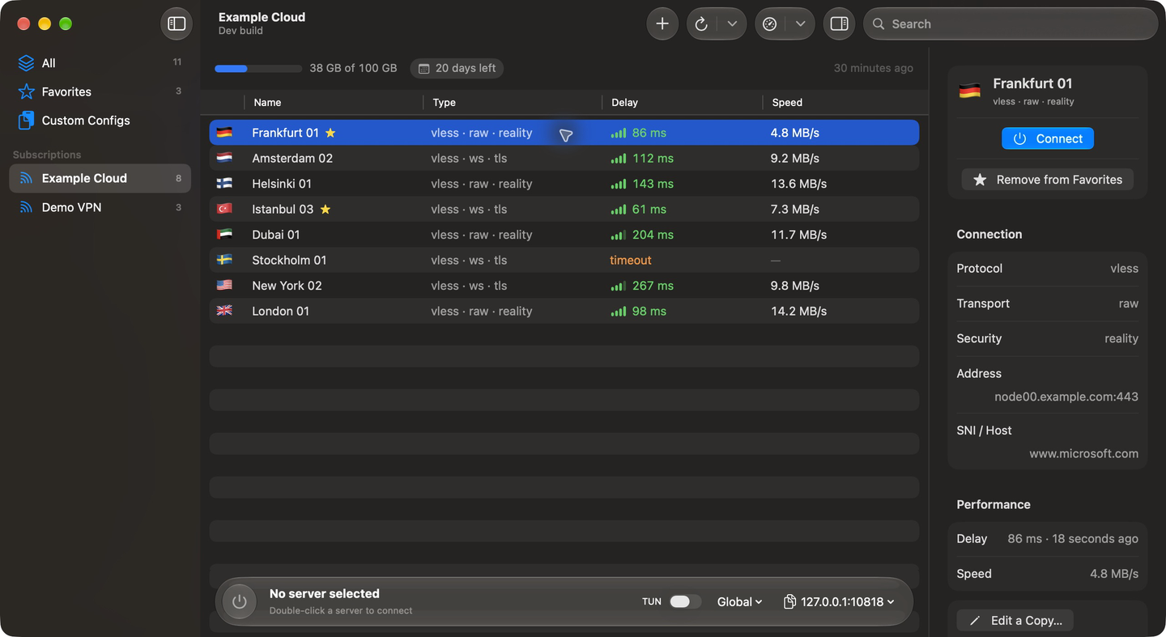
Task: Click the All layers icon in sidebar
Action: [26, 63]
